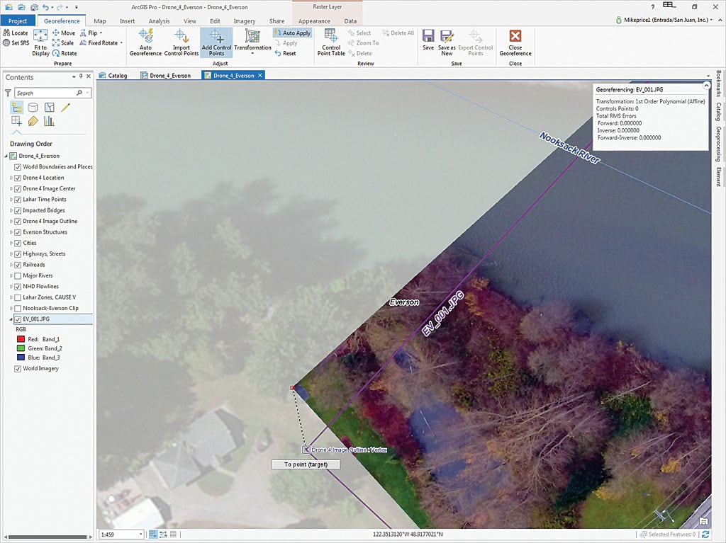Click the Locate tool icon
The width and height of the screenshot is (726, 543).
(x=6, y=33)
